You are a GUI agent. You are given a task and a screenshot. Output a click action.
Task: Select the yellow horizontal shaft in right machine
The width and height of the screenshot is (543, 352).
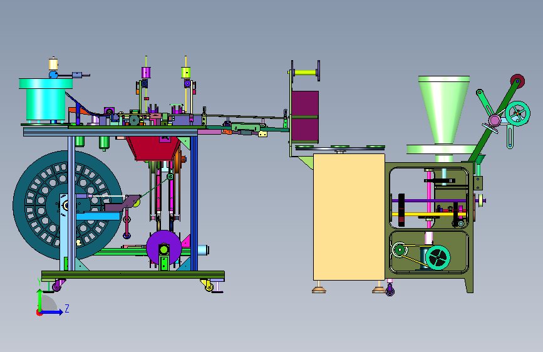click(x=428, y=214)
